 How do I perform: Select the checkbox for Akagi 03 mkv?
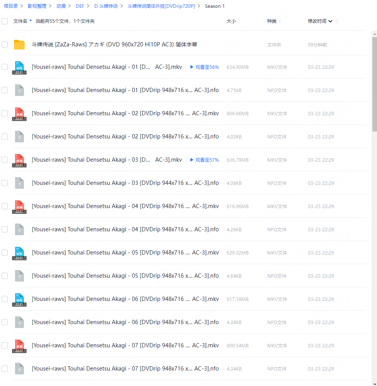click(5, 160)
